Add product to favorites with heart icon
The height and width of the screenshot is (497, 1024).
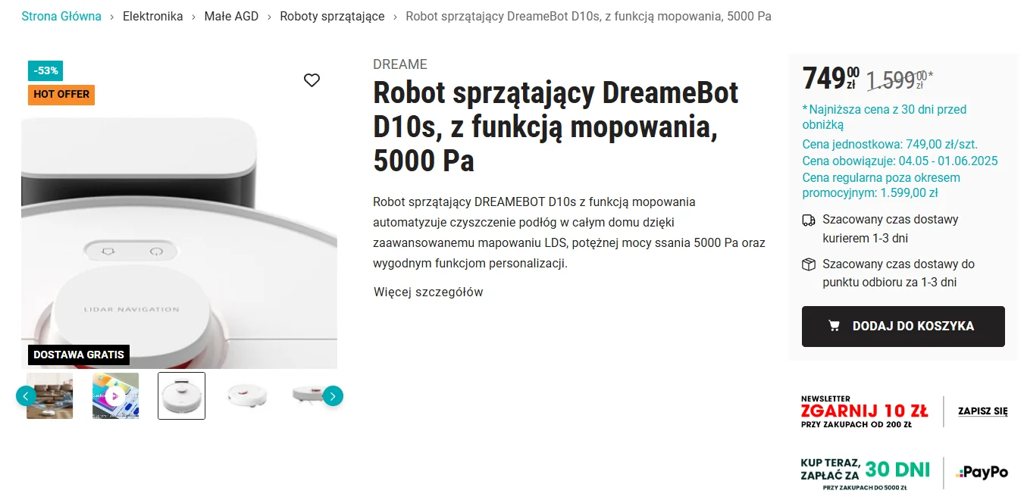312,80
